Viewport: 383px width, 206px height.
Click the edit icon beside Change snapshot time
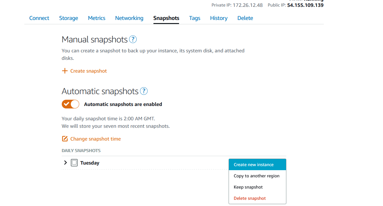(x=65, y=139)
